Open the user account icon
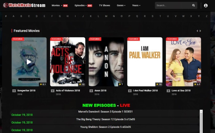 pos(205,6)
